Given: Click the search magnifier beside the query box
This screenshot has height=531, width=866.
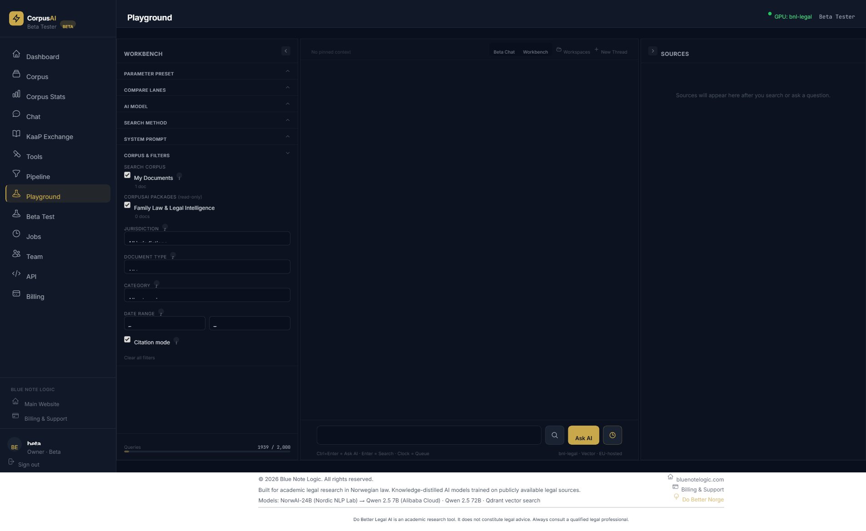Looking at the screenshot, I should click(555, 435).
